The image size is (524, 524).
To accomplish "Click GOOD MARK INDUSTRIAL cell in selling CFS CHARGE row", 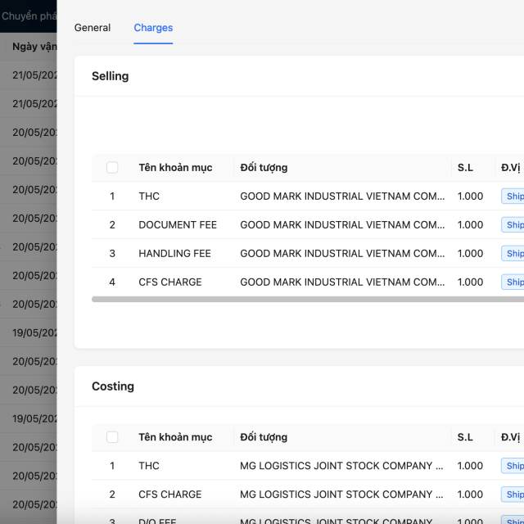I will pos(342,282).
